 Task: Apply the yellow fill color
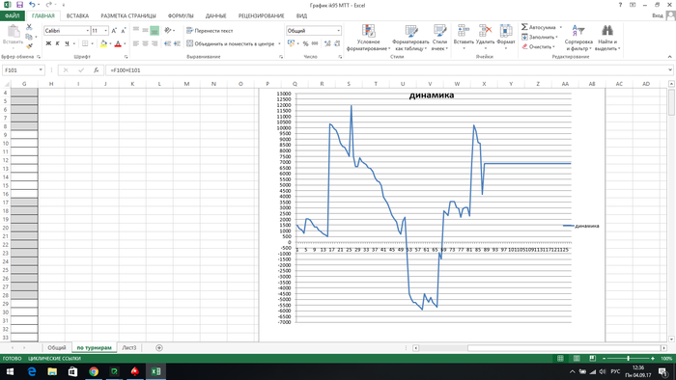tap(103, 43)
